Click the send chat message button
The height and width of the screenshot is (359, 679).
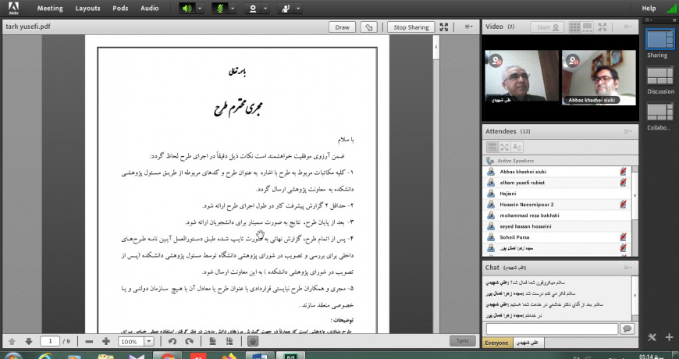point(627,329)
